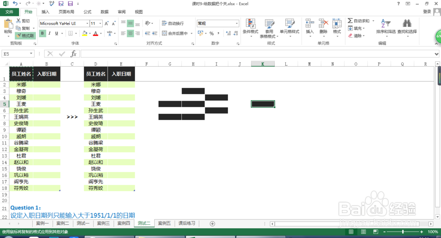Click the Cut scissors icon
The width and height of the screenshot is (441, 238).
point(19,21)
